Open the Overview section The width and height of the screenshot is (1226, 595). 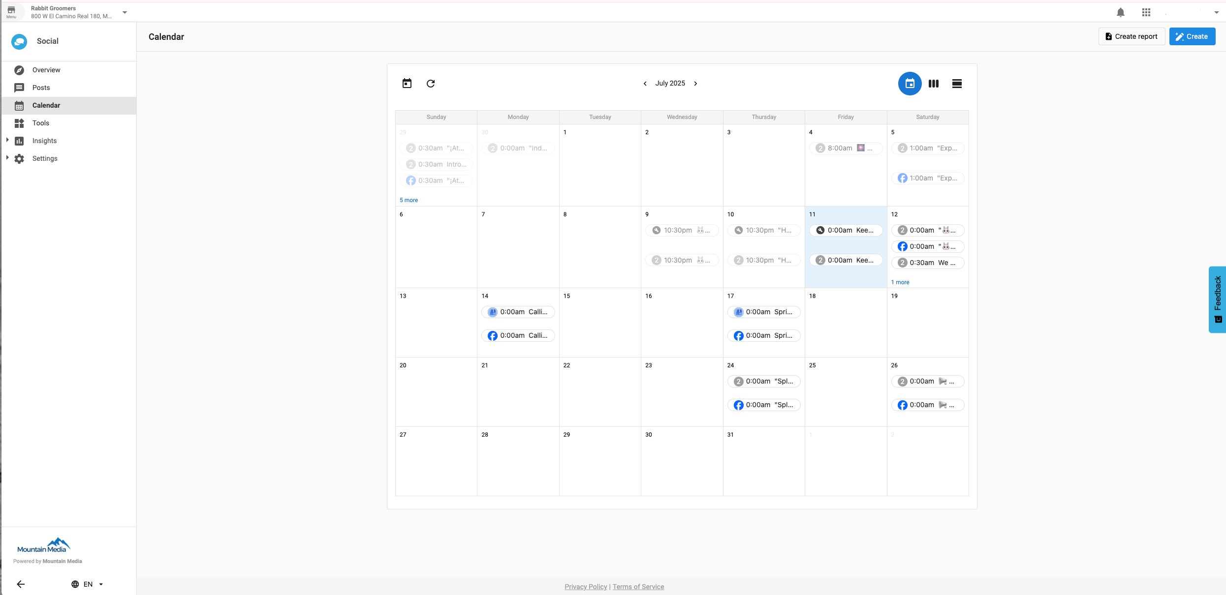tap(47, 70)
